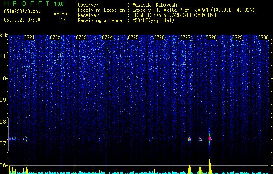Select the file name 0510290720.png

22,11
